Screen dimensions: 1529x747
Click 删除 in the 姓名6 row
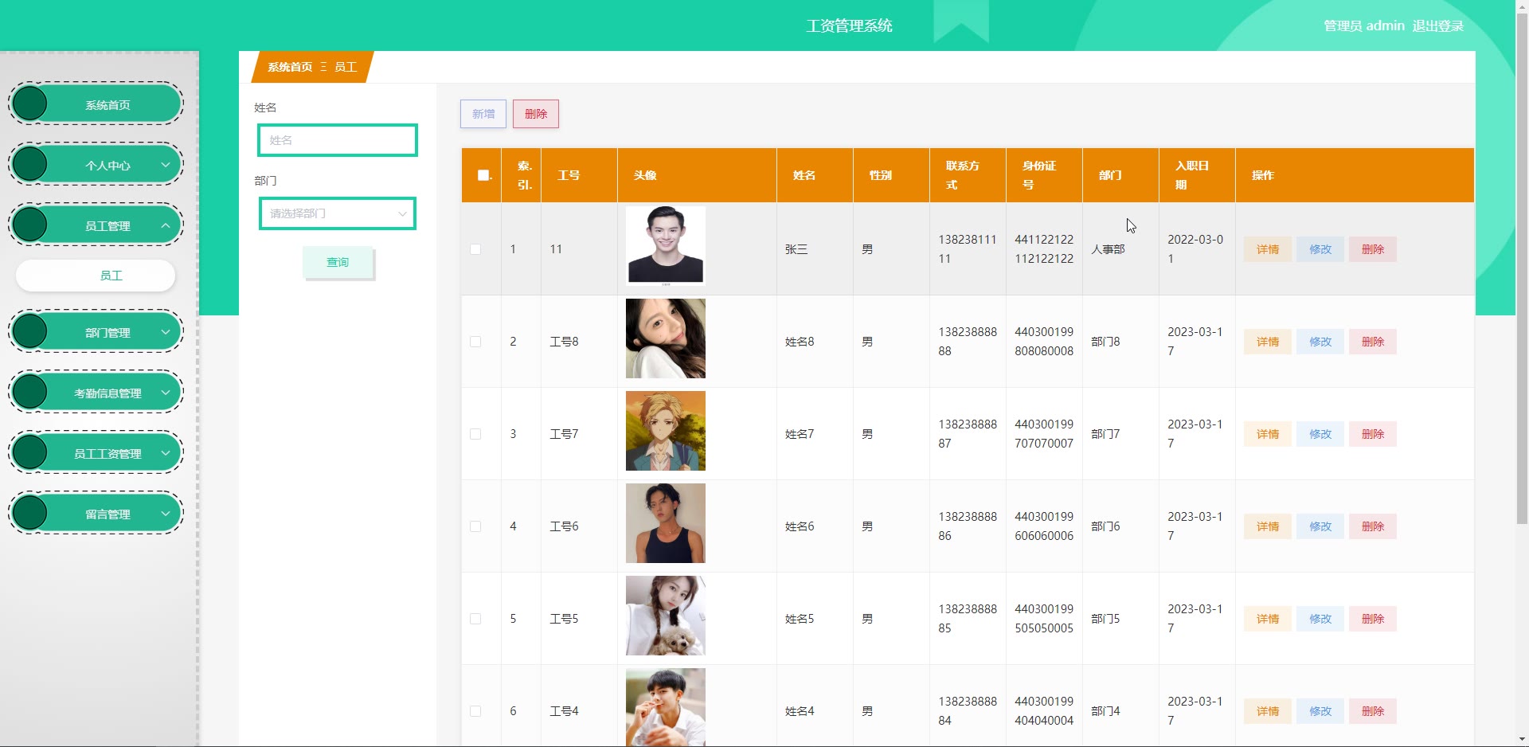(x=1373, y=526)
